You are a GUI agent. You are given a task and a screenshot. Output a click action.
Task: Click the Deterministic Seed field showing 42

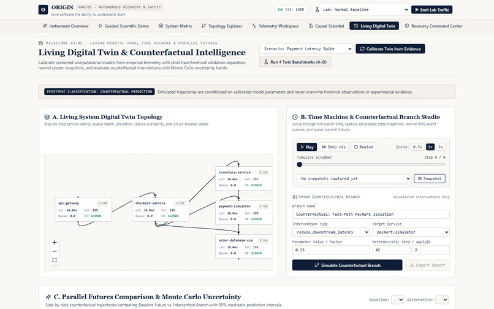coord(391,250)
